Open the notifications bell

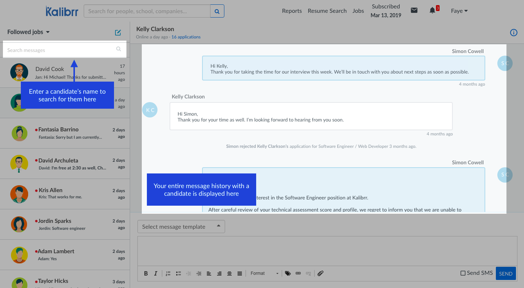(432, 11)
